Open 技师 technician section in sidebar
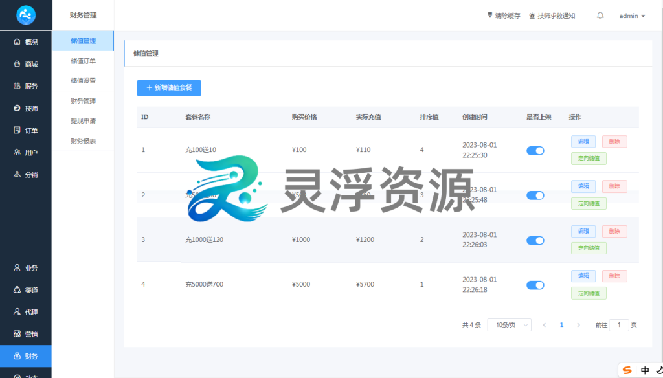Viewport: 663px width, 378px height. [26, 108]
